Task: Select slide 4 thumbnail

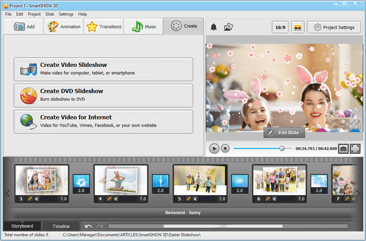Action: 121,180
